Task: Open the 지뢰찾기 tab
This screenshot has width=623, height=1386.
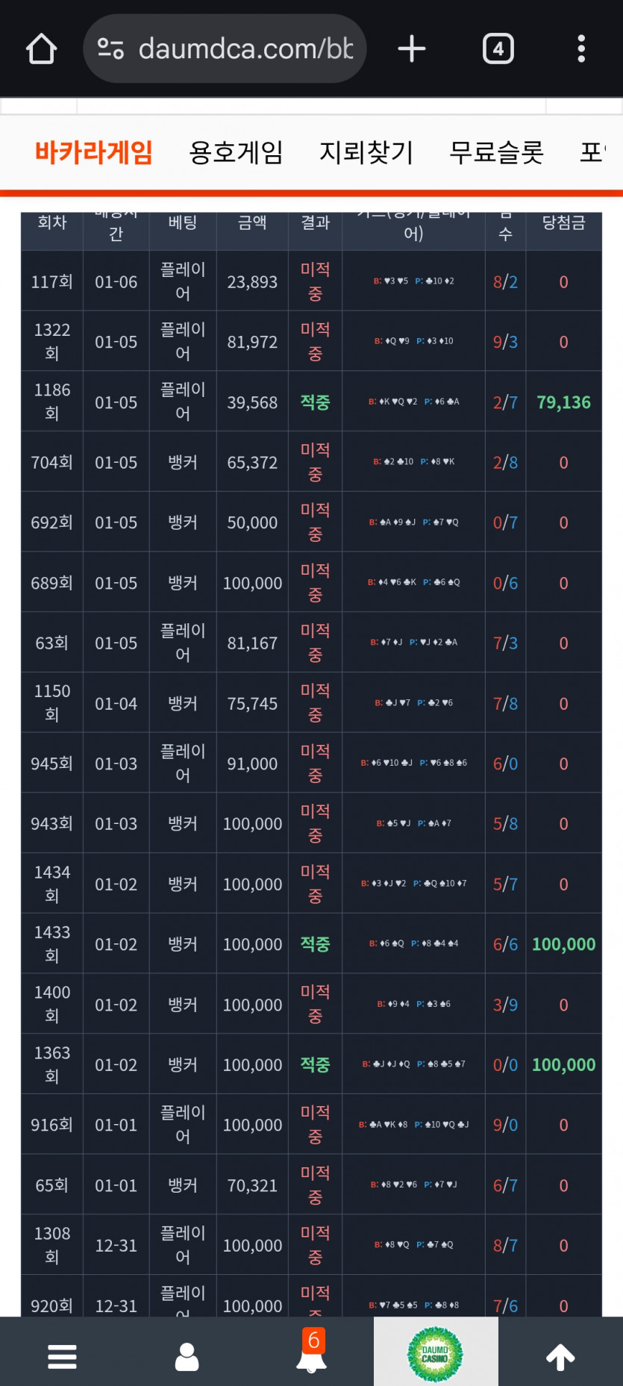Action: [x=366, y=152]
